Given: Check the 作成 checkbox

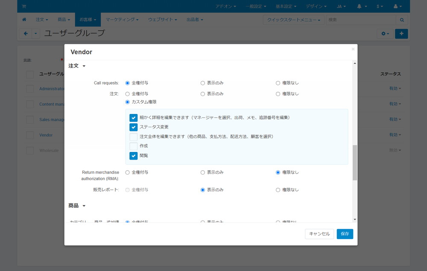Looking at the screenshot, I should coord(133,146).
